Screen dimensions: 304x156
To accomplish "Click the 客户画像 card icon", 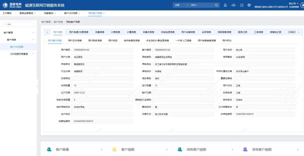I will pyautogui.click(x=49, y=150).
